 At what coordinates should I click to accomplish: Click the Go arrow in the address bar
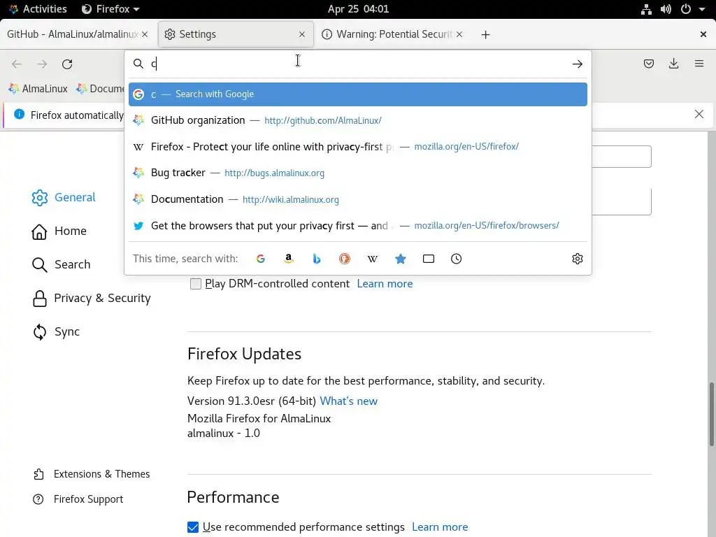pyautogui.click(x=577, y=64)
